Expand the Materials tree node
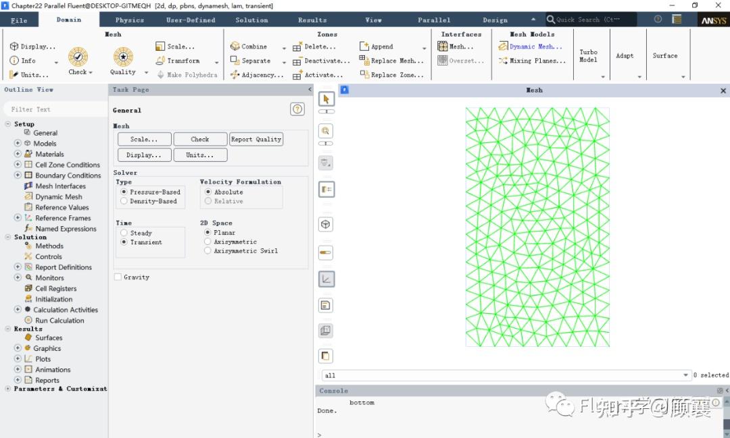This screenshot has width=730, height=438. click(18, 153)
